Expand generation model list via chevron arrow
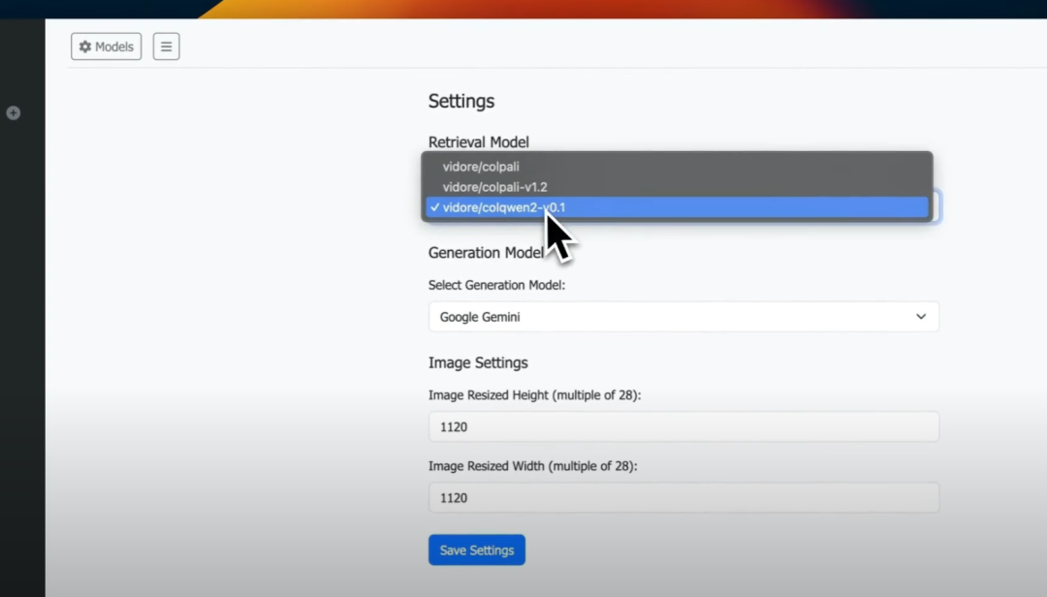The image size is (1047, 597). [921, 317]
